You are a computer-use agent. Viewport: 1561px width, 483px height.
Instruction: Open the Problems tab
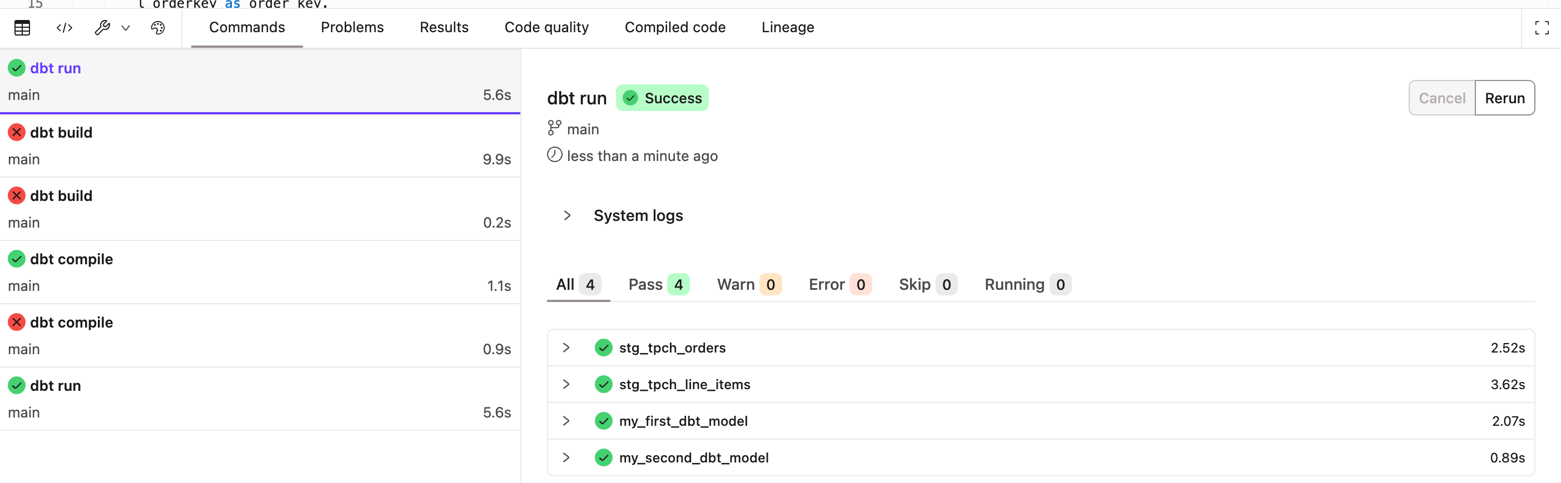(352, 27)
